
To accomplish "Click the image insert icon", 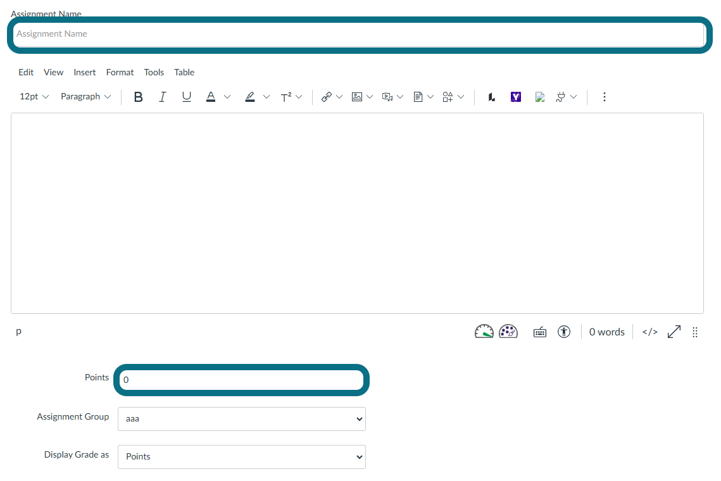I will click(357, 97).
